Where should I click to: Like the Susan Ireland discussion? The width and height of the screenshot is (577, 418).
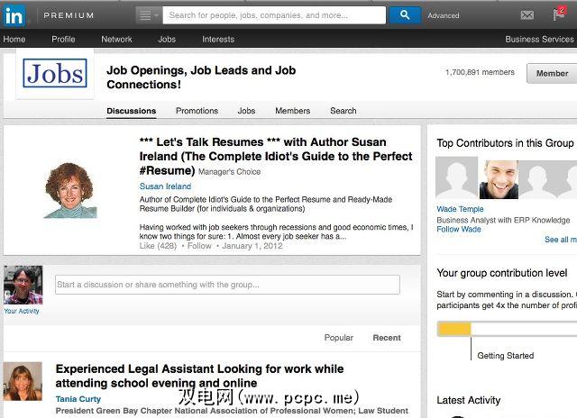[158, 246]
